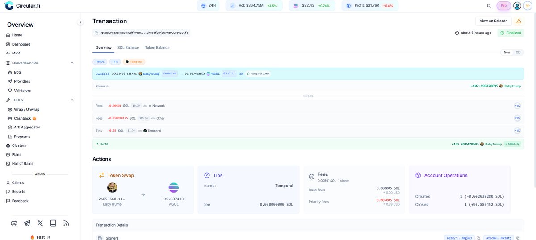Open the Telegram icon link
The image size is (536, 240).
(27, 223)
